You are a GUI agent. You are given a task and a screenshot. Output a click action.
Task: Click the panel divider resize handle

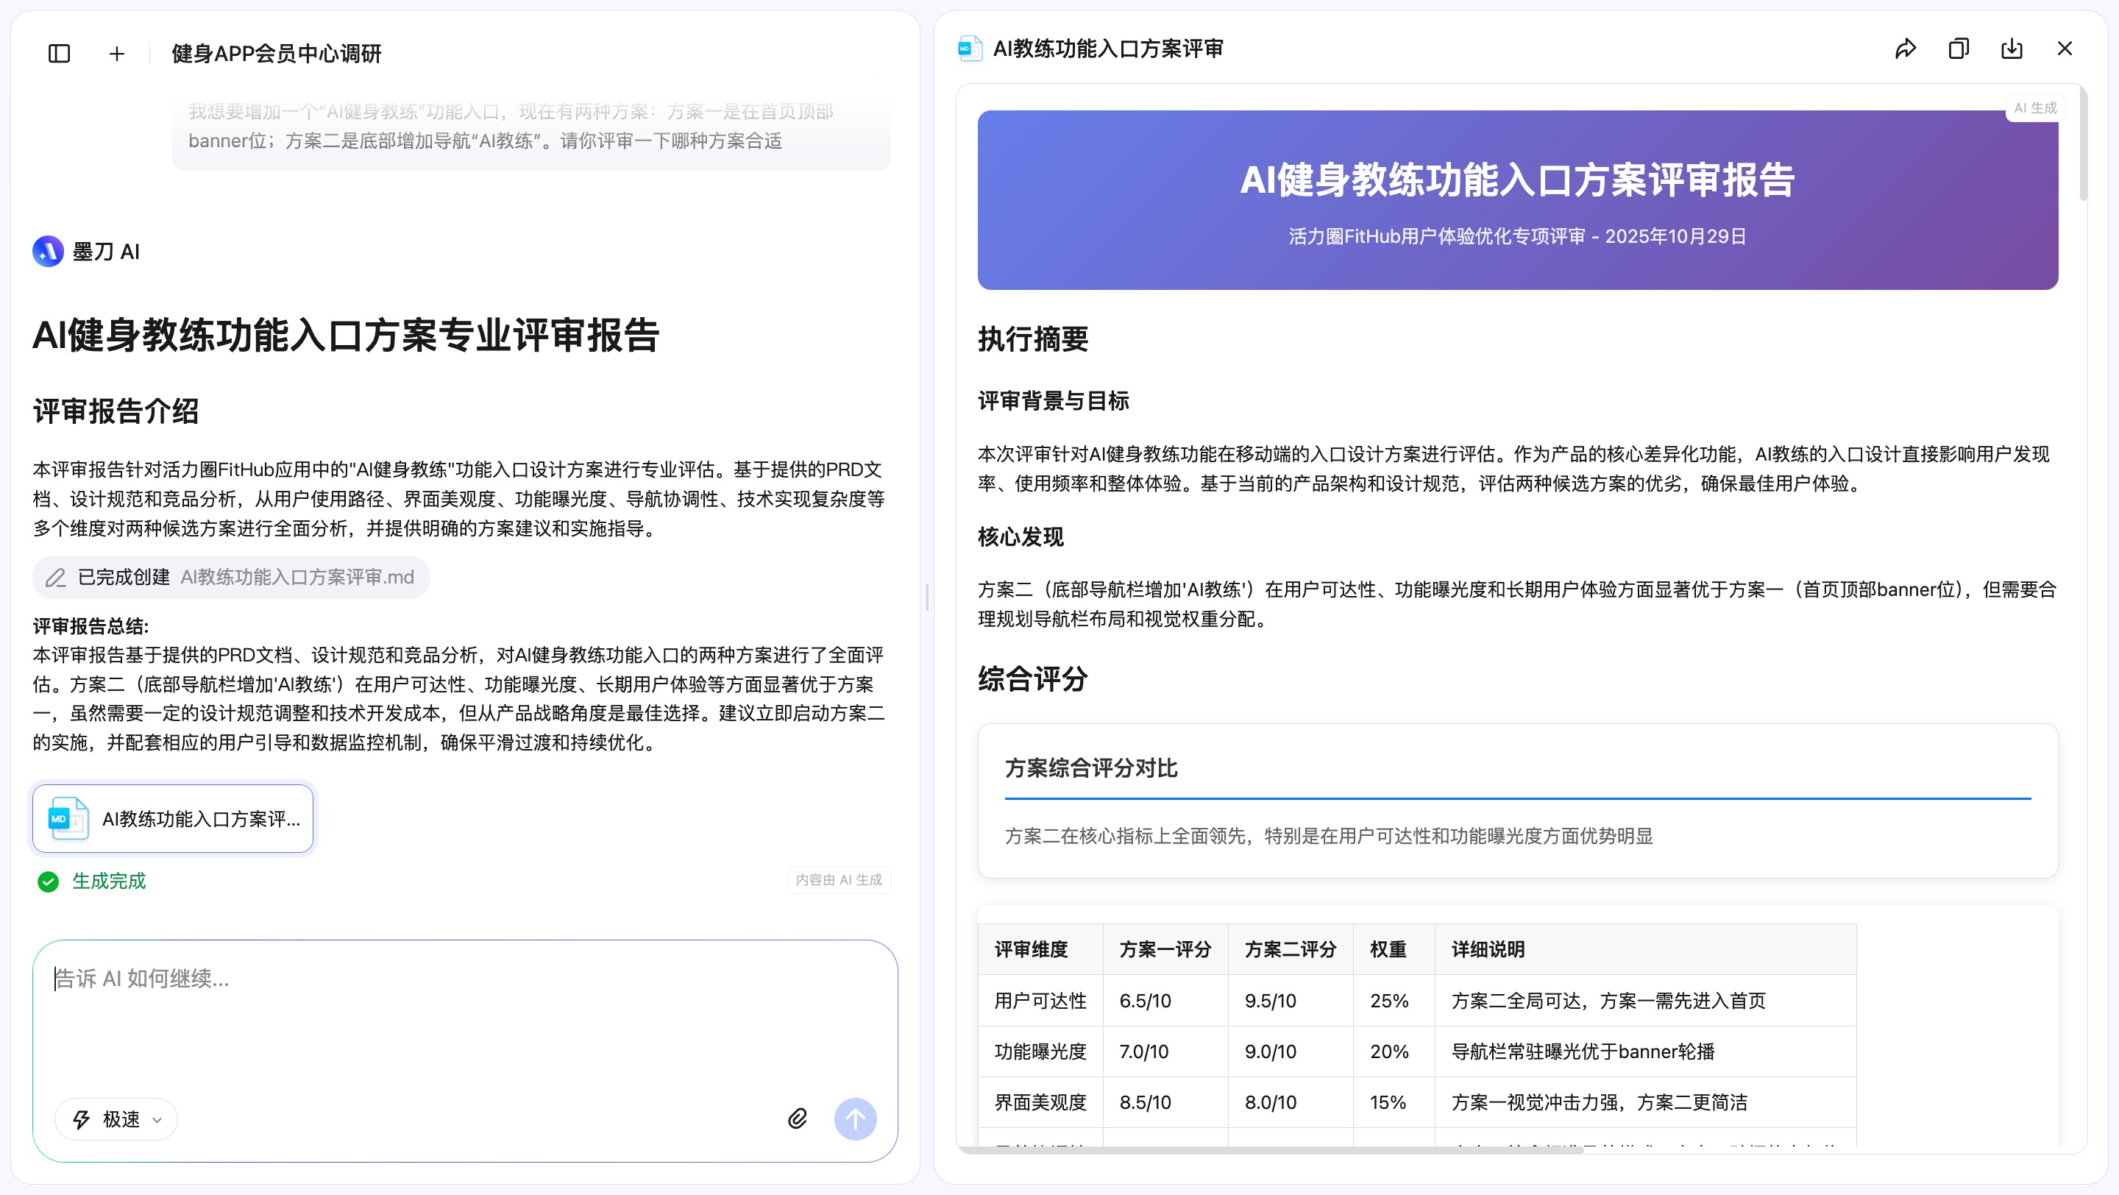coord(927,597)
